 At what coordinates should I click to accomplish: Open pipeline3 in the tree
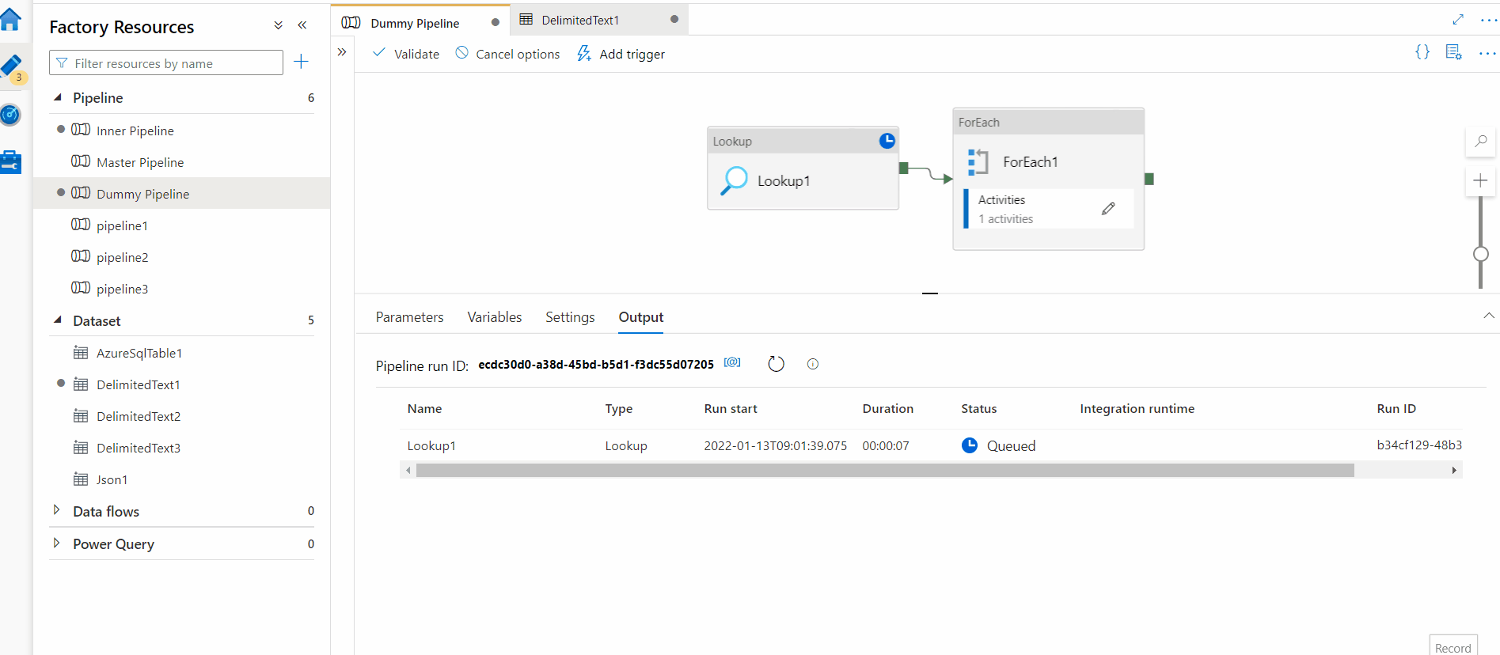pos(123,289)
